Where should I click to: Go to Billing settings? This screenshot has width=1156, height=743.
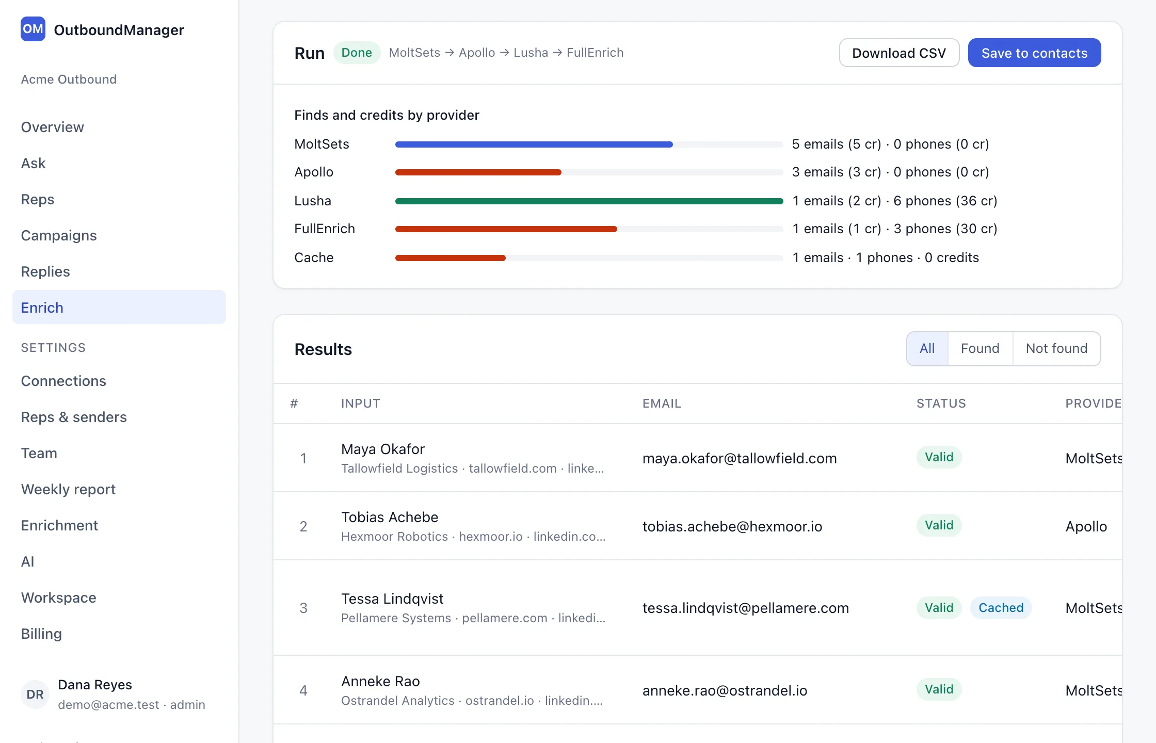[x=119, y=634]
